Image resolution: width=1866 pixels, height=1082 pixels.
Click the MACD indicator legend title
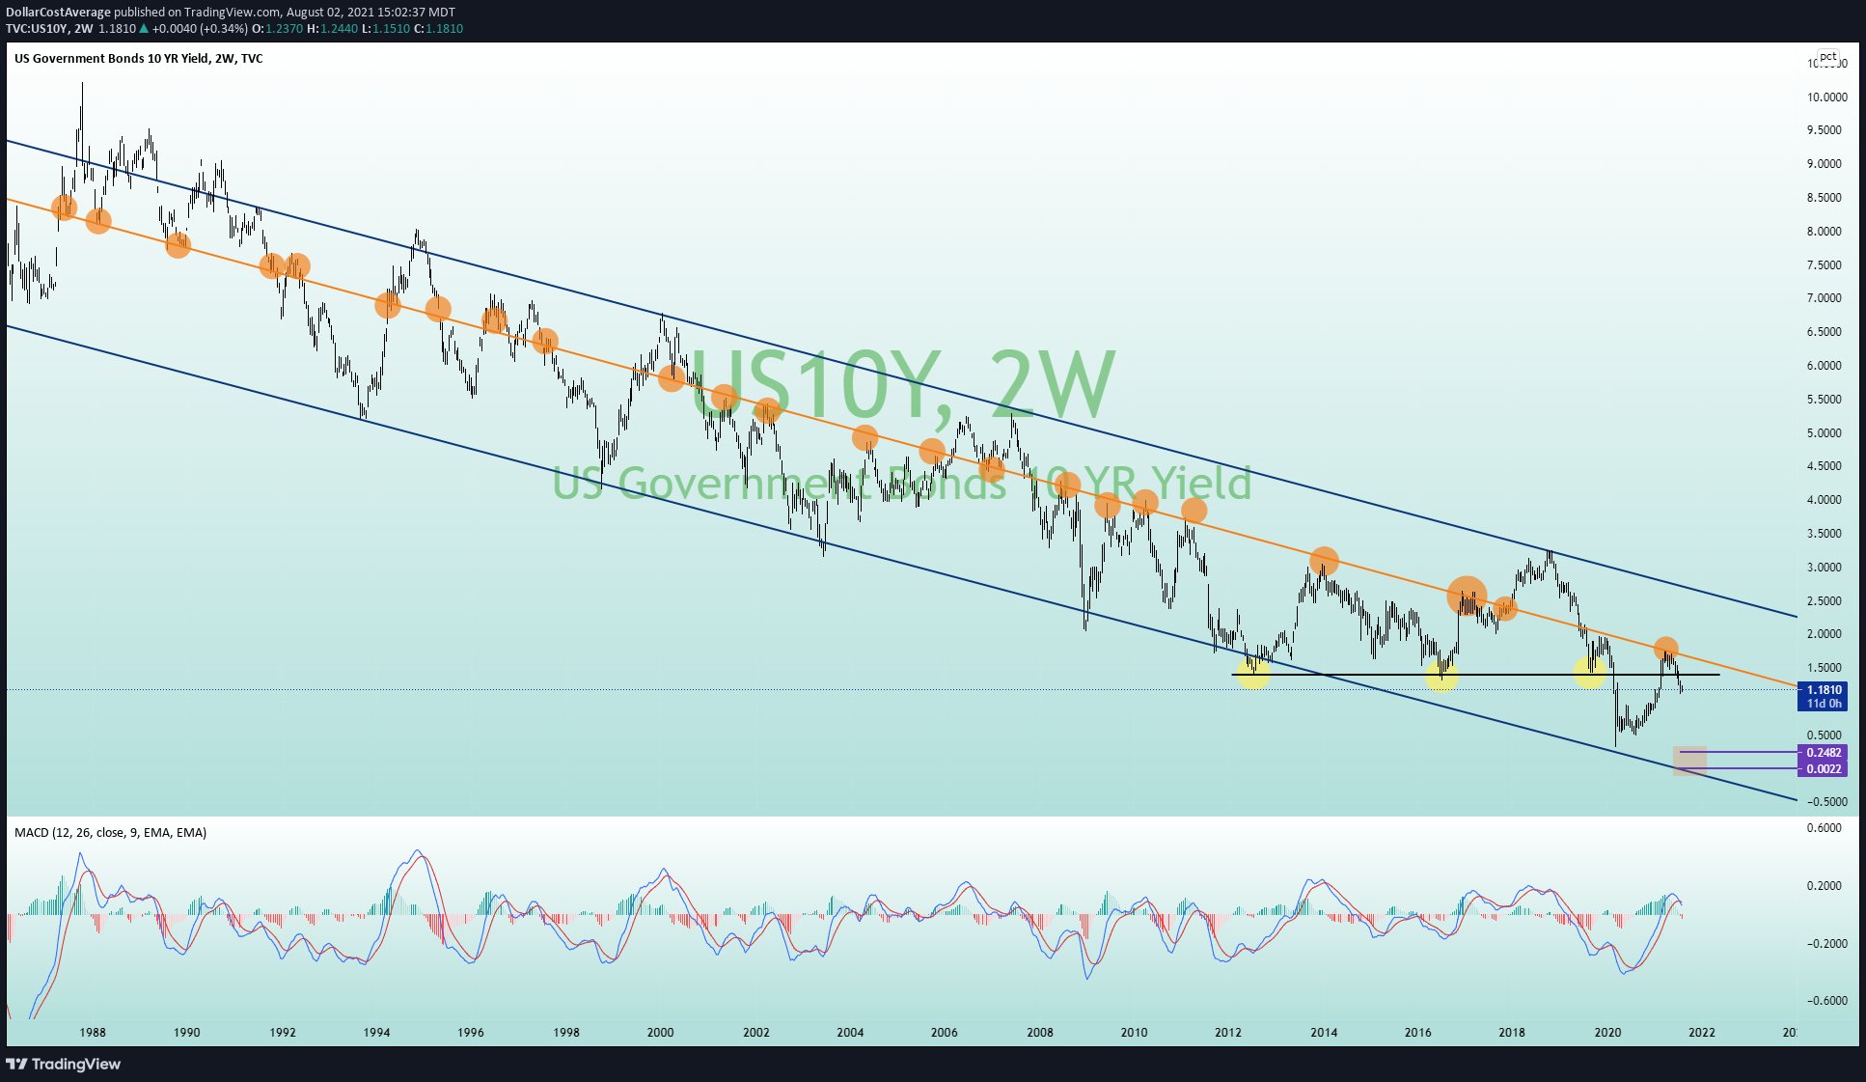[110, 832]
